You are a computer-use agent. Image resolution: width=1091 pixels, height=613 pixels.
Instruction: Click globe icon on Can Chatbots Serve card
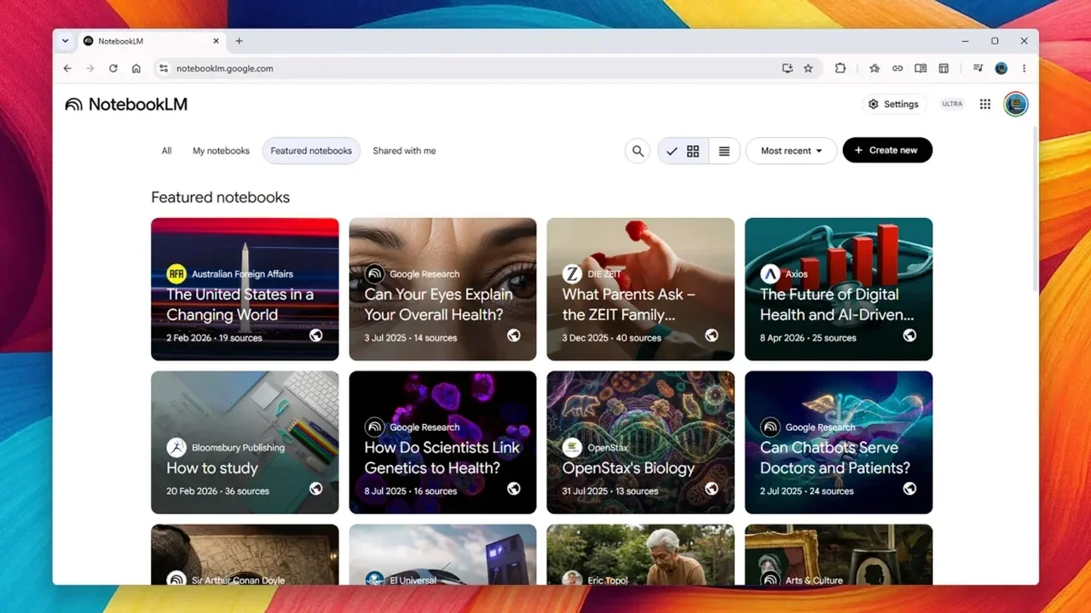pos(909,489)
